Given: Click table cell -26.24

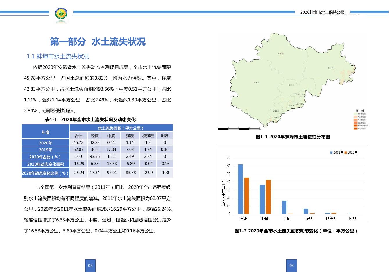Looking at the screenshot, I should click(x=78, y=173).
